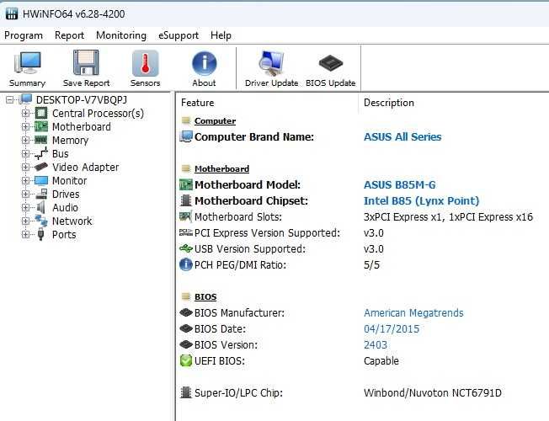This screenshot has height=421, width=549.
Task: Launch the Driver Update tool icon
Action: (271, 63)
